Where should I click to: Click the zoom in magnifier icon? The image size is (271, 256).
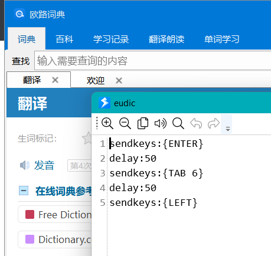pos(107,123)
